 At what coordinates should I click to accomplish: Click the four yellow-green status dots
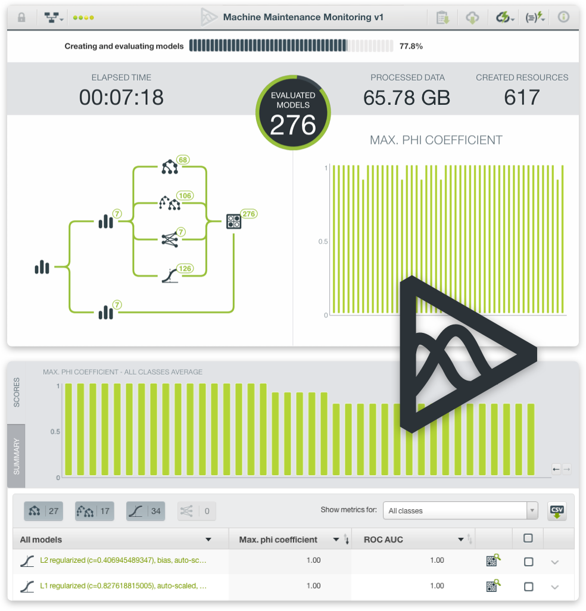83,17
